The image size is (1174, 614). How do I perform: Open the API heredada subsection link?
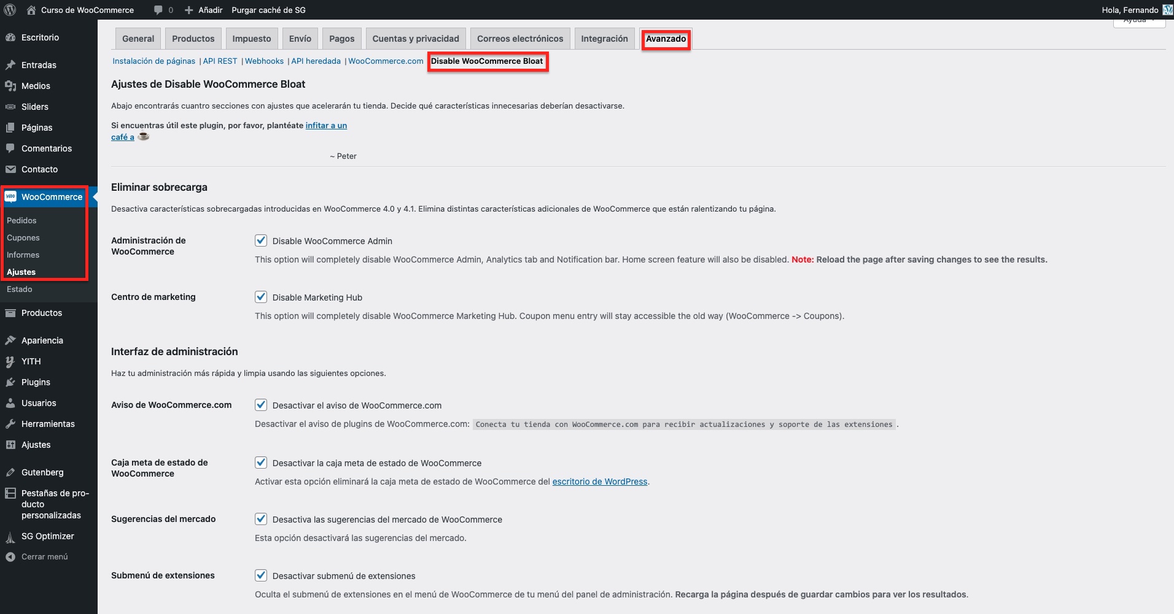[316, 61]
